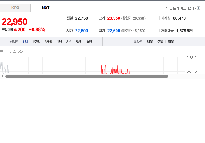Click the 23,218 chart axis label
This screenshot has width=205, height=143.
tap(192, 72)
